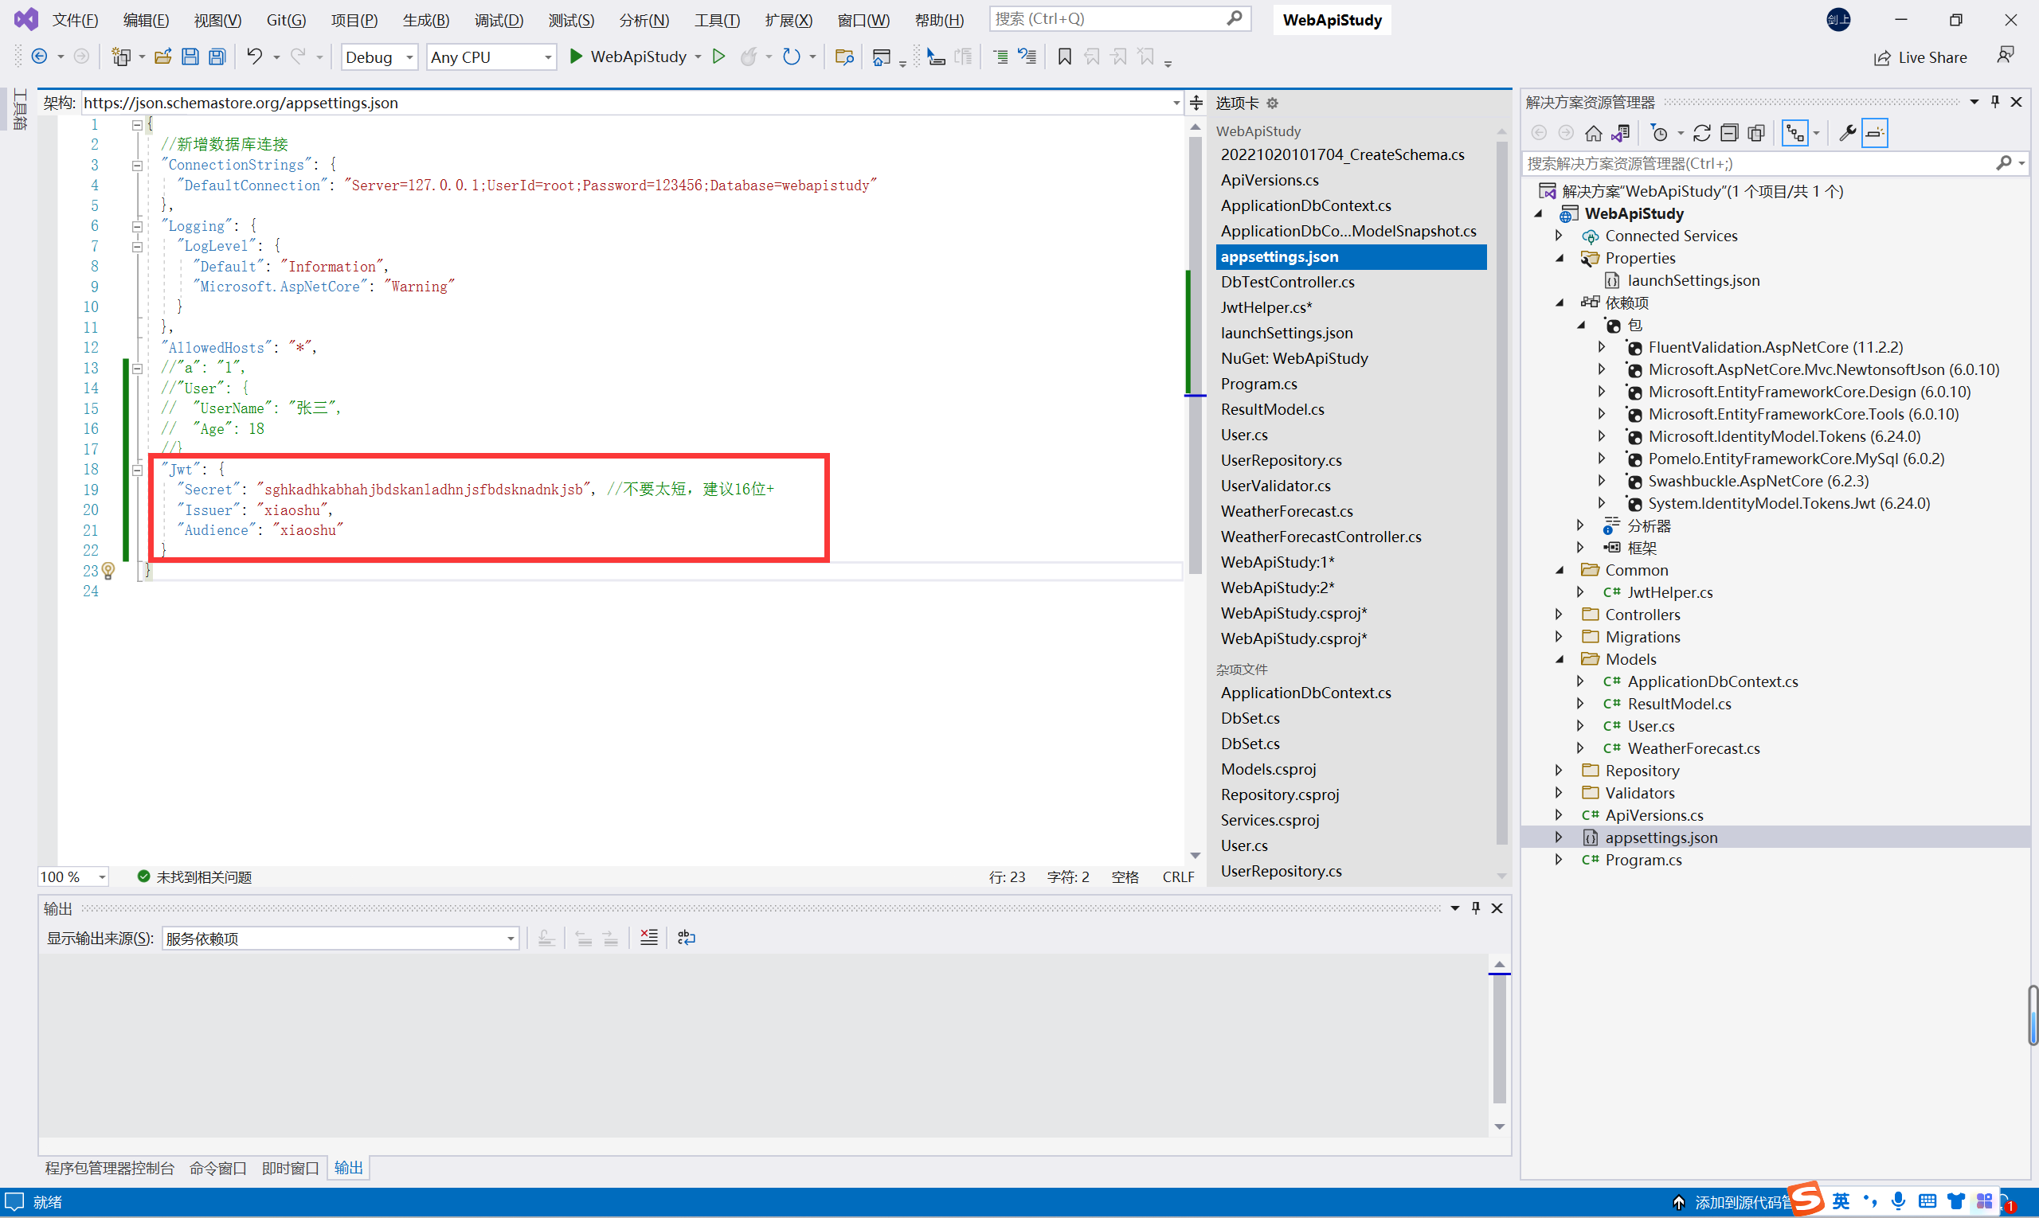Toggle auto-hide pin on Output panel
The image size is (2039, 1218).
click(1476, 908)
